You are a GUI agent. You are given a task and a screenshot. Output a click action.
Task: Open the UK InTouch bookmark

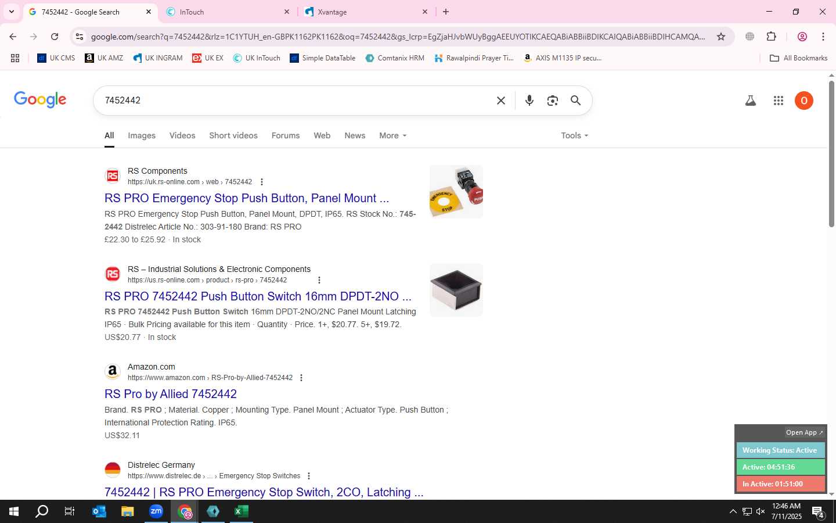257,58
